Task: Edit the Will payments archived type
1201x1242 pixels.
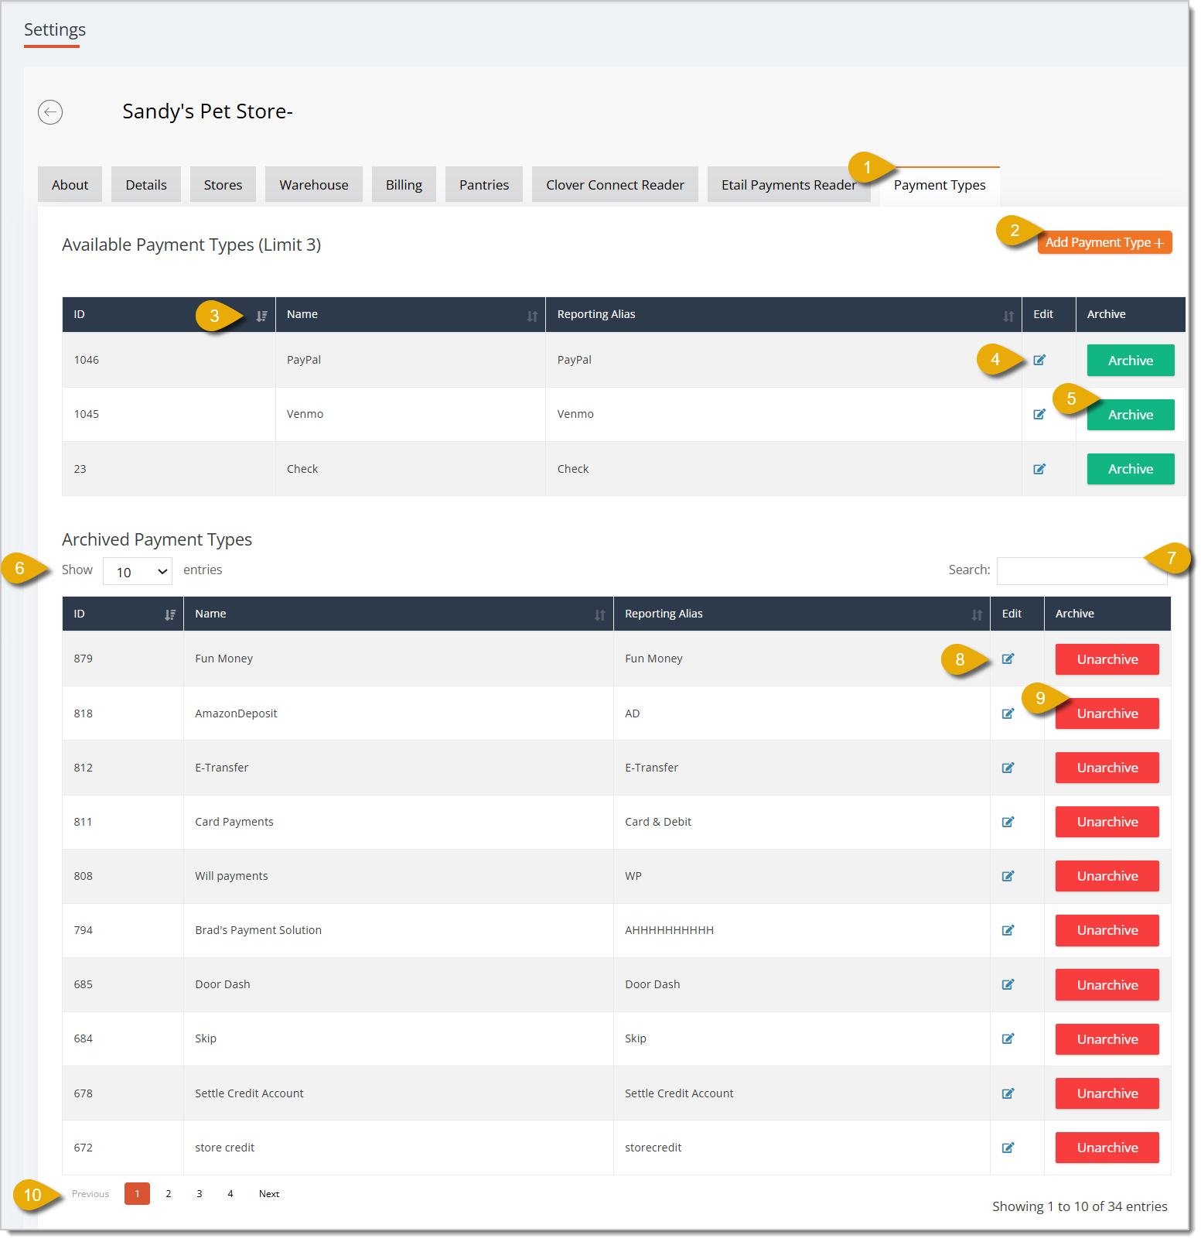Action: (x=1008, y=876)
